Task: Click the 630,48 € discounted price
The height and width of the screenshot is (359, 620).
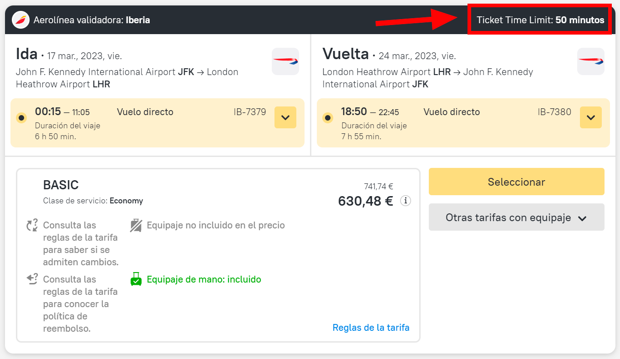Action: 365,201
